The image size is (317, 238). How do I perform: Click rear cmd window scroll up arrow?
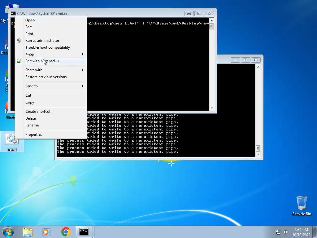[x=258, y=67]
